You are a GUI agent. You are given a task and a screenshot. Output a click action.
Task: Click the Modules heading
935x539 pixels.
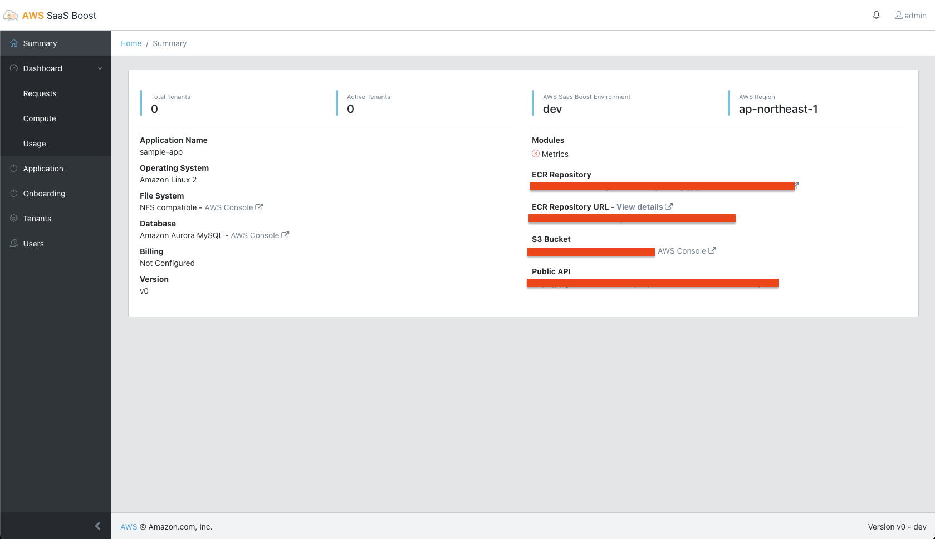point(548,140)
